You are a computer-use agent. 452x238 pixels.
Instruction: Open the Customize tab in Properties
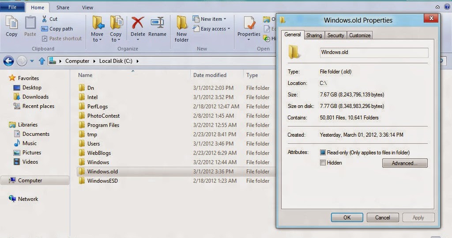tap(360, 35)
